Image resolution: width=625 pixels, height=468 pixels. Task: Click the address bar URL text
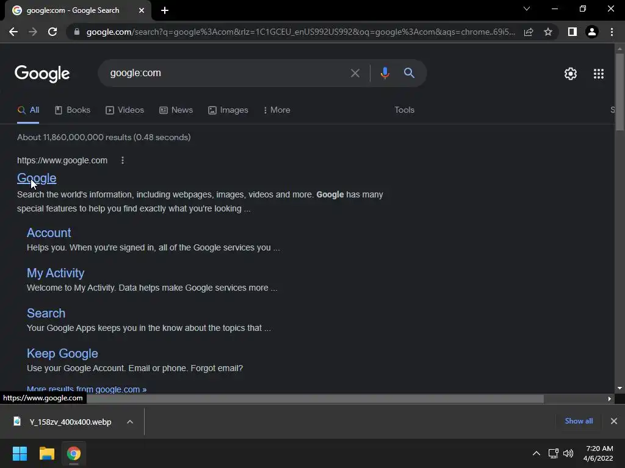pyautogui.click(x=300, y=32)
